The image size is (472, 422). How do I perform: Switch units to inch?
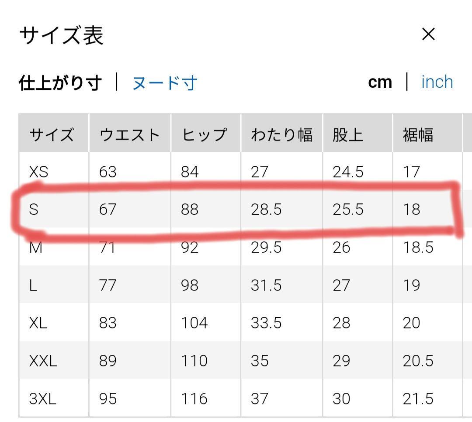(437, 82)
